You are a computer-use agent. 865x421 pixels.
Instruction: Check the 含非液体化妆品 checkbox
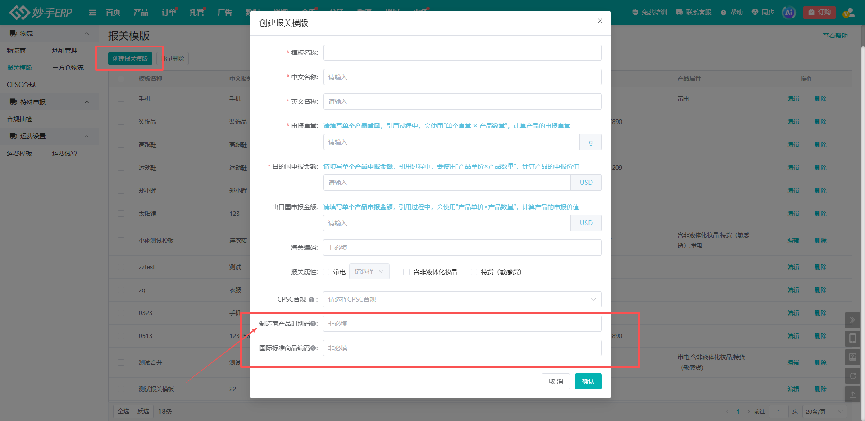[406, 272]
